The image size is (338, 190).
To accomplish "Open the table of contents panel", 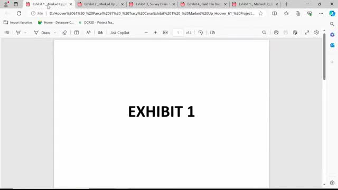I will click(x=7, y=33).
